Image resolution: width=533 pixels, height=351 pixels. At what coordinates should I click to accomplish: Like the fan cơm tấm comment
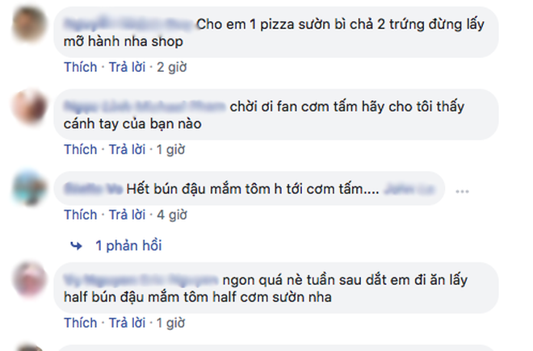(x=81, y=149)
